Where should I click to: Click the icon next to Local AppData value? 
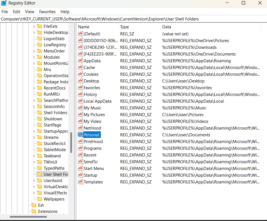80,101
